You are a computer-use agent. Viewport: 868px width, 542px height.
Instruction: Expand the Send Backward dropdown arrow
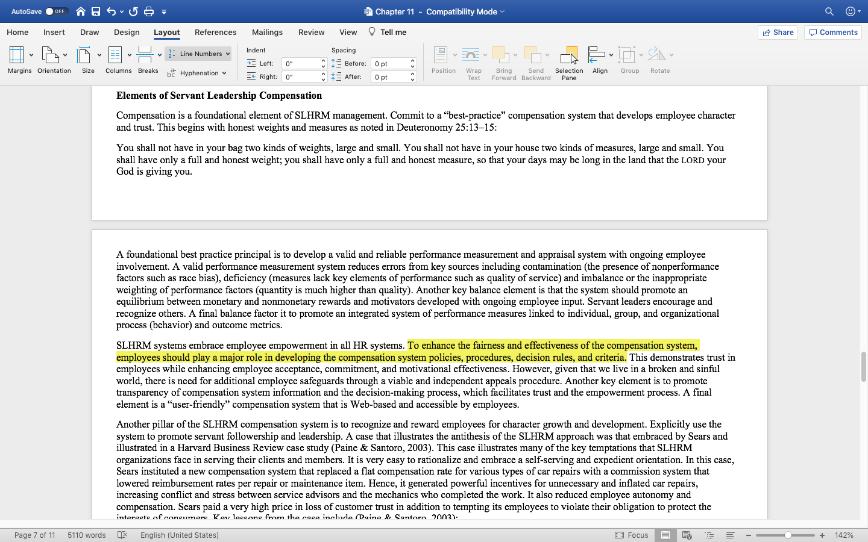[547, 55]
